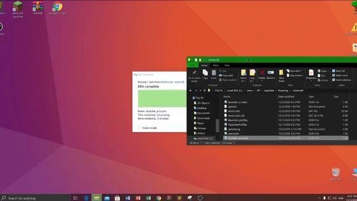357x201 pixels.
Task: Click Desktop link in move dialog
Action: coord(165,82)
